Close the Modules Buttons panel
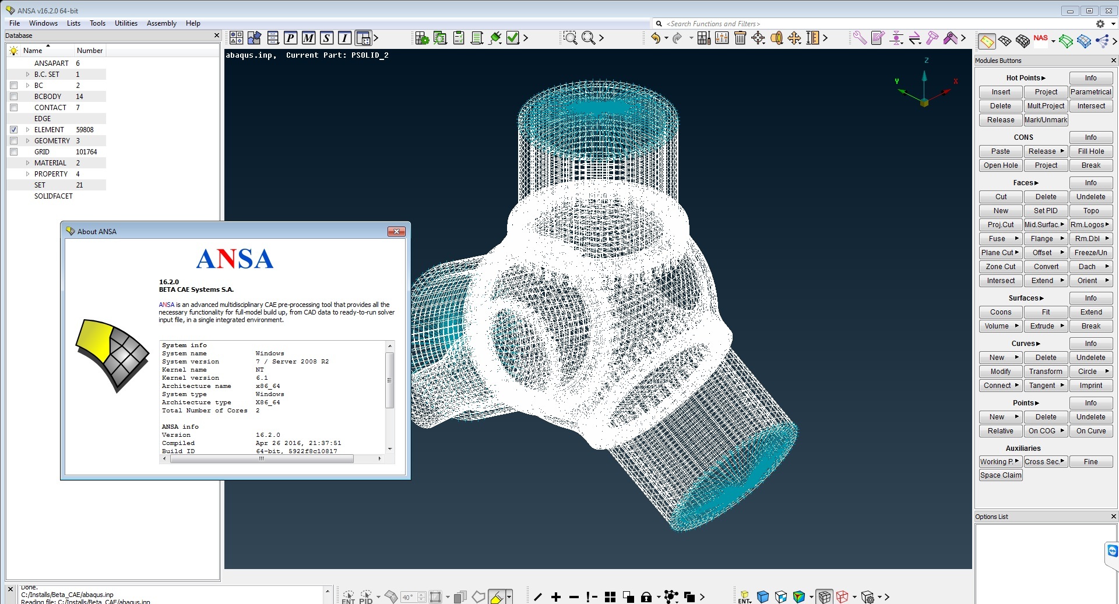The width and height of the screenshot is (1119, 604). 1113,61
